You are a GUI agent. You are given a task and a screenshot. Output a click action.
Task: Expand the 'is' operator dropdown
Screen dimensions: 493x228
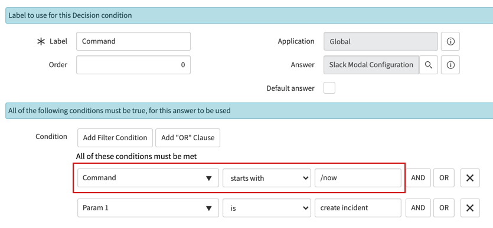267,207
